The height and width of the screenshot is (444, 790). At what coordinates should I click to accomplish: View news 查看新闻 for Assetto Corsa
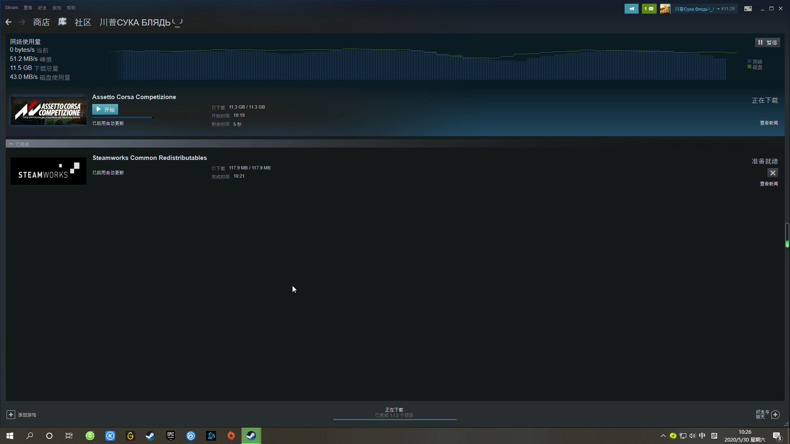click(769, 123)
